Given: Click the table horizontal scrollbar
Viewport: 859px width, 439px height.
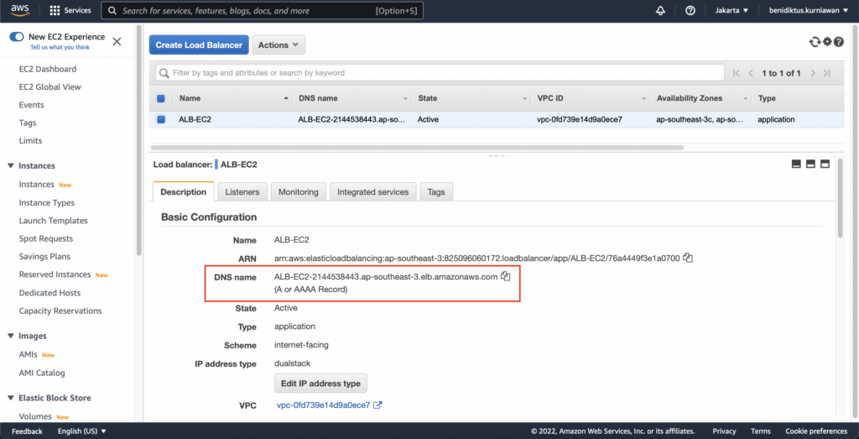Looking at the screenshot, I should point(416,148).
